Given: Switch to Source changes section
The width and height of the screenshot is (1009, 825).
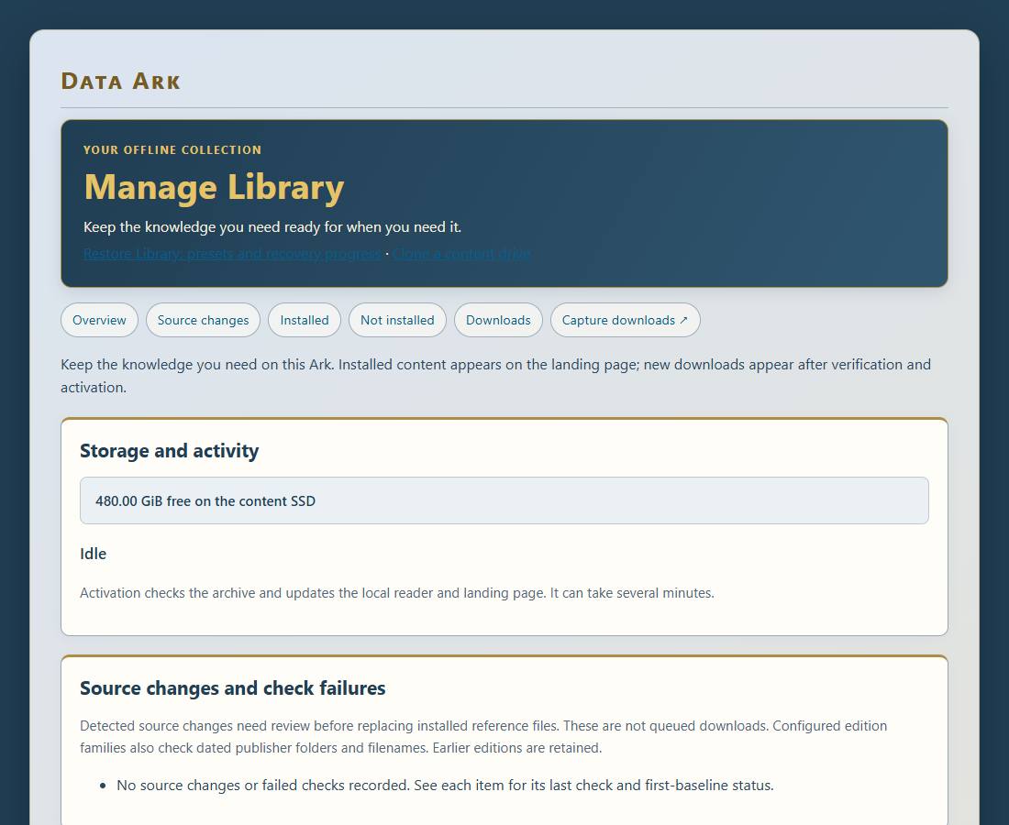Looking at the screenshot, I should click(203, 320).
